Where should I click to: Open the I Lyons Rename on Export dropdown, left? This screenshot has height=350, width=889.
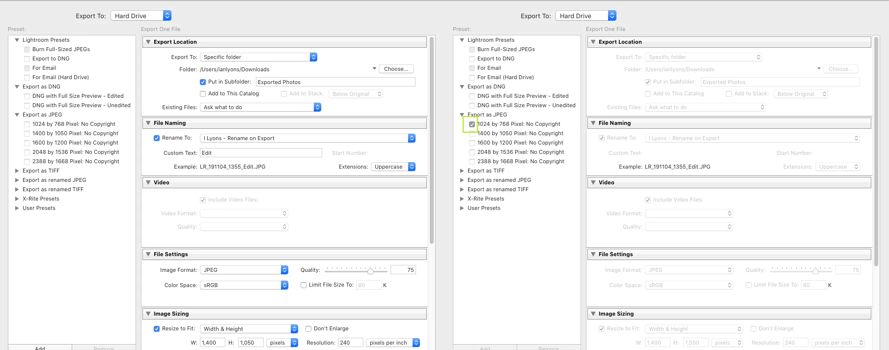tap(307, 138)
